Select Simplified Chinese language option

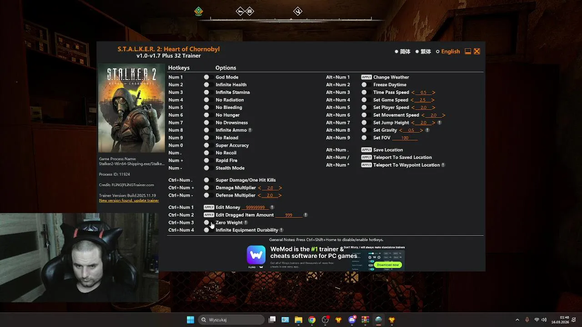(x=402, y=52)
